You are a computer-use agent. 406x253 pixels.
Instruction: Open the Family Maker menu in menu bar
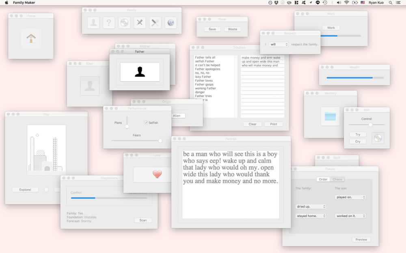click(24, 2)
